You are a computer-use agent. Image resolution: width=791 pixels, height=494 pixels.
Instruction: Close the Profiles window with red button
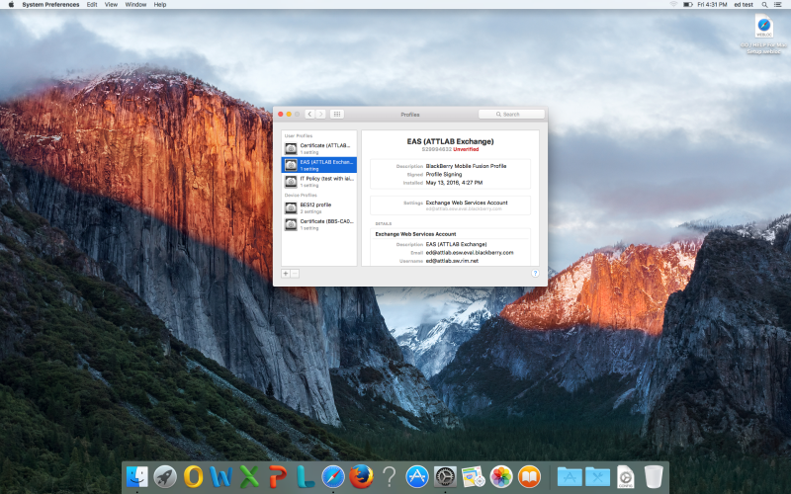pyautogui.click(x=281, y=115)
